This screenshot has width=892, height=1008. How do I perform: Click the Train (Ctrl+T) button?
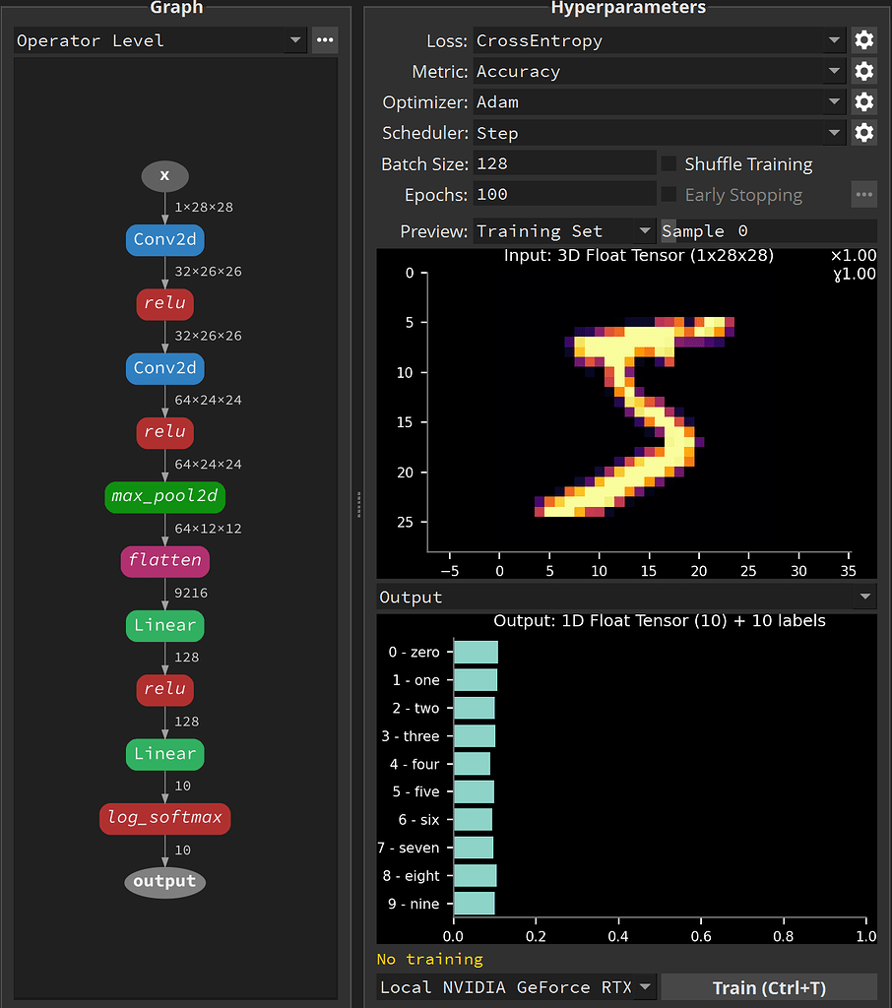769,986
